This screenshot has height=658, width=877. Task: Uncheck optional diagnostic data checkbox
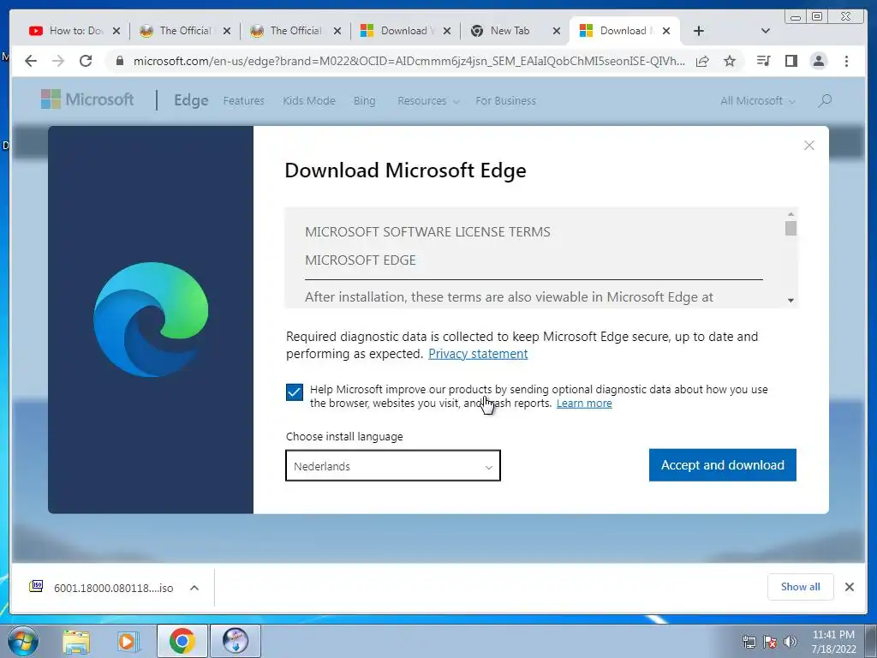(295, 392)
